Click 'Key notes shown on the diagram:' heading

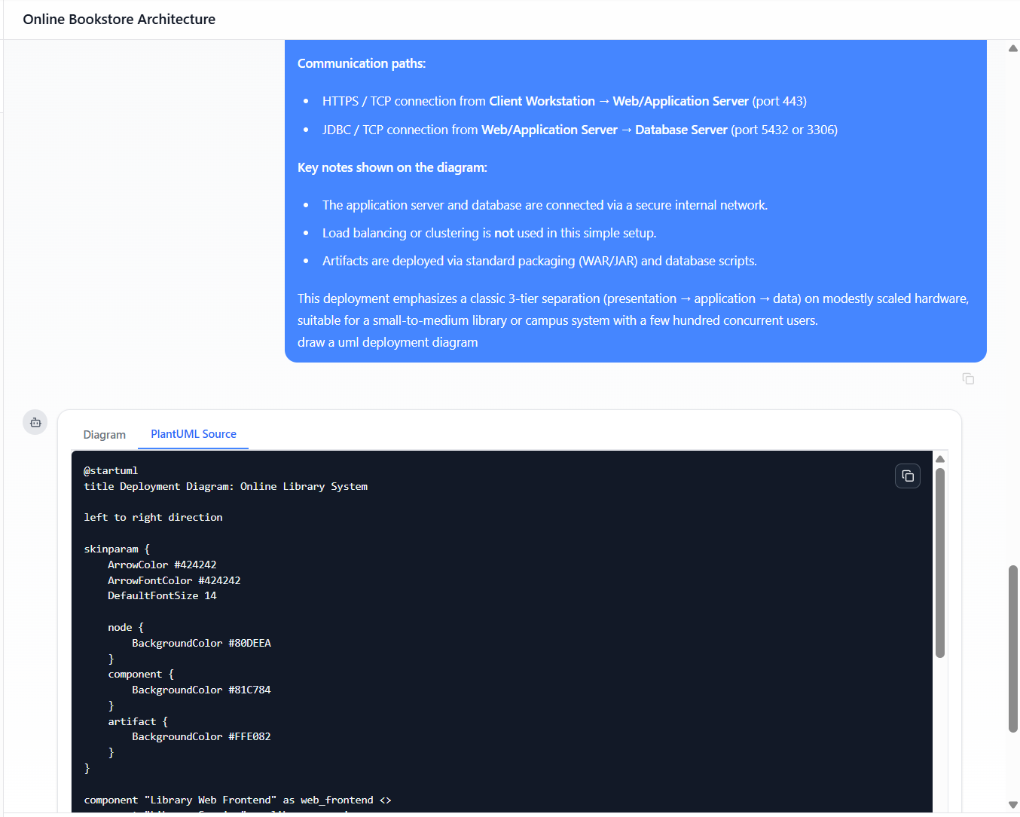coord(392,167)
